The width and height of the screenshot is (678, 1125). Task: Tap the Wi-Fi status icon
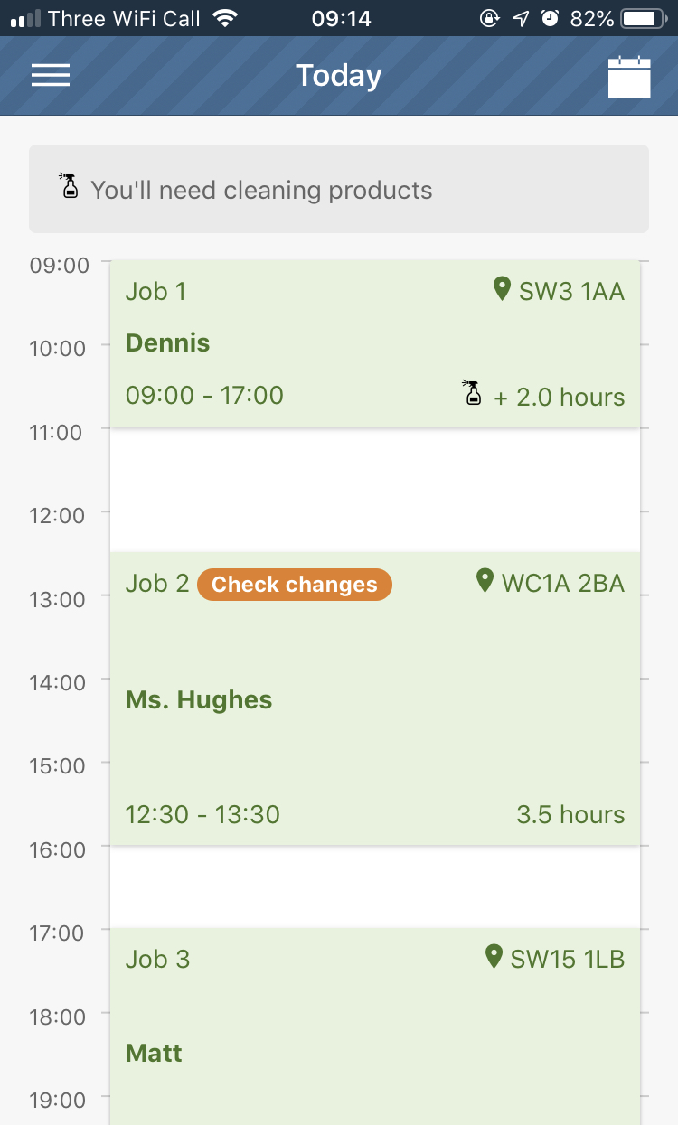(x=224, y=18)
